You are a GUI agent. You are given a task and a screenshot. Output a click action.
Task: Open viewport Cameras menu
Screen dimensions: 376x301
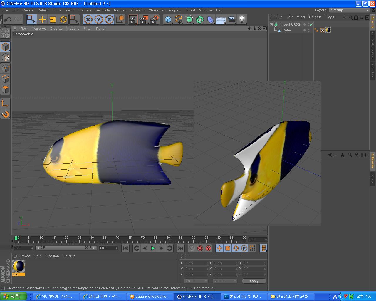click(x=39, y=29)
